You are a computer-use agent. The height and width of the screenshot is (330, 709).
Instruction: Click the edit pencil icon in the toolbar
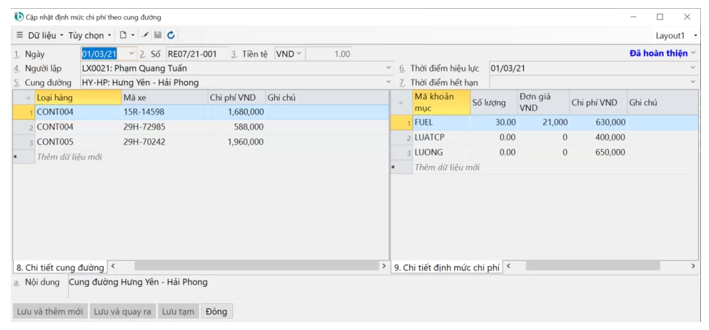(x=145, y=35)
